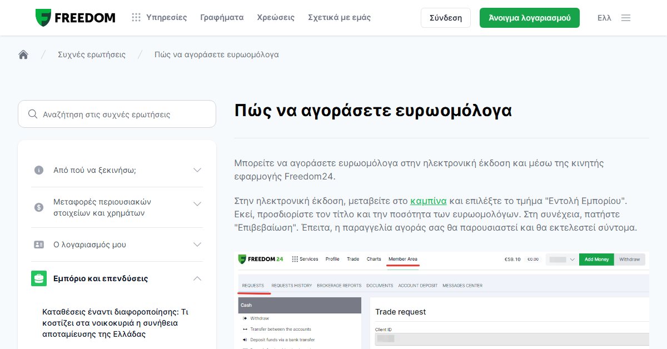Click Από πού να ξεκινήσω; label
The image size is (667, 349).
pos(94,170)
